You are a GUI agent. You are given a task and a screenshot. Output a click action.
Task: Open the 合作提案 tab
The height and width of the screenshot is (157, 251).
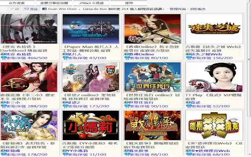tap(17, 3)
